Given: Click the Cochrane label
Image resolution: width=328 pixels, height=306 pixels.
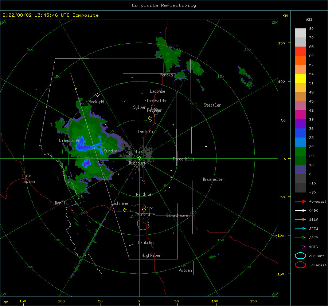Looking at the screenshot, I should coord(119,203).
